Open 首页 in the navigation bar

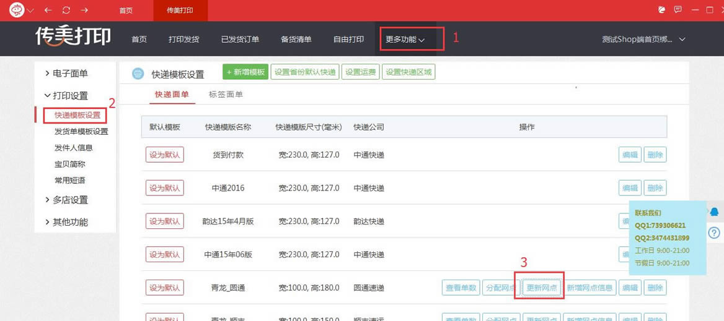coord(139,39)
